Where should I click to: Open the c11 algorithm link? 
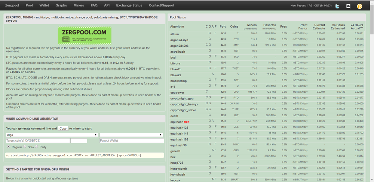pos(173,87)
